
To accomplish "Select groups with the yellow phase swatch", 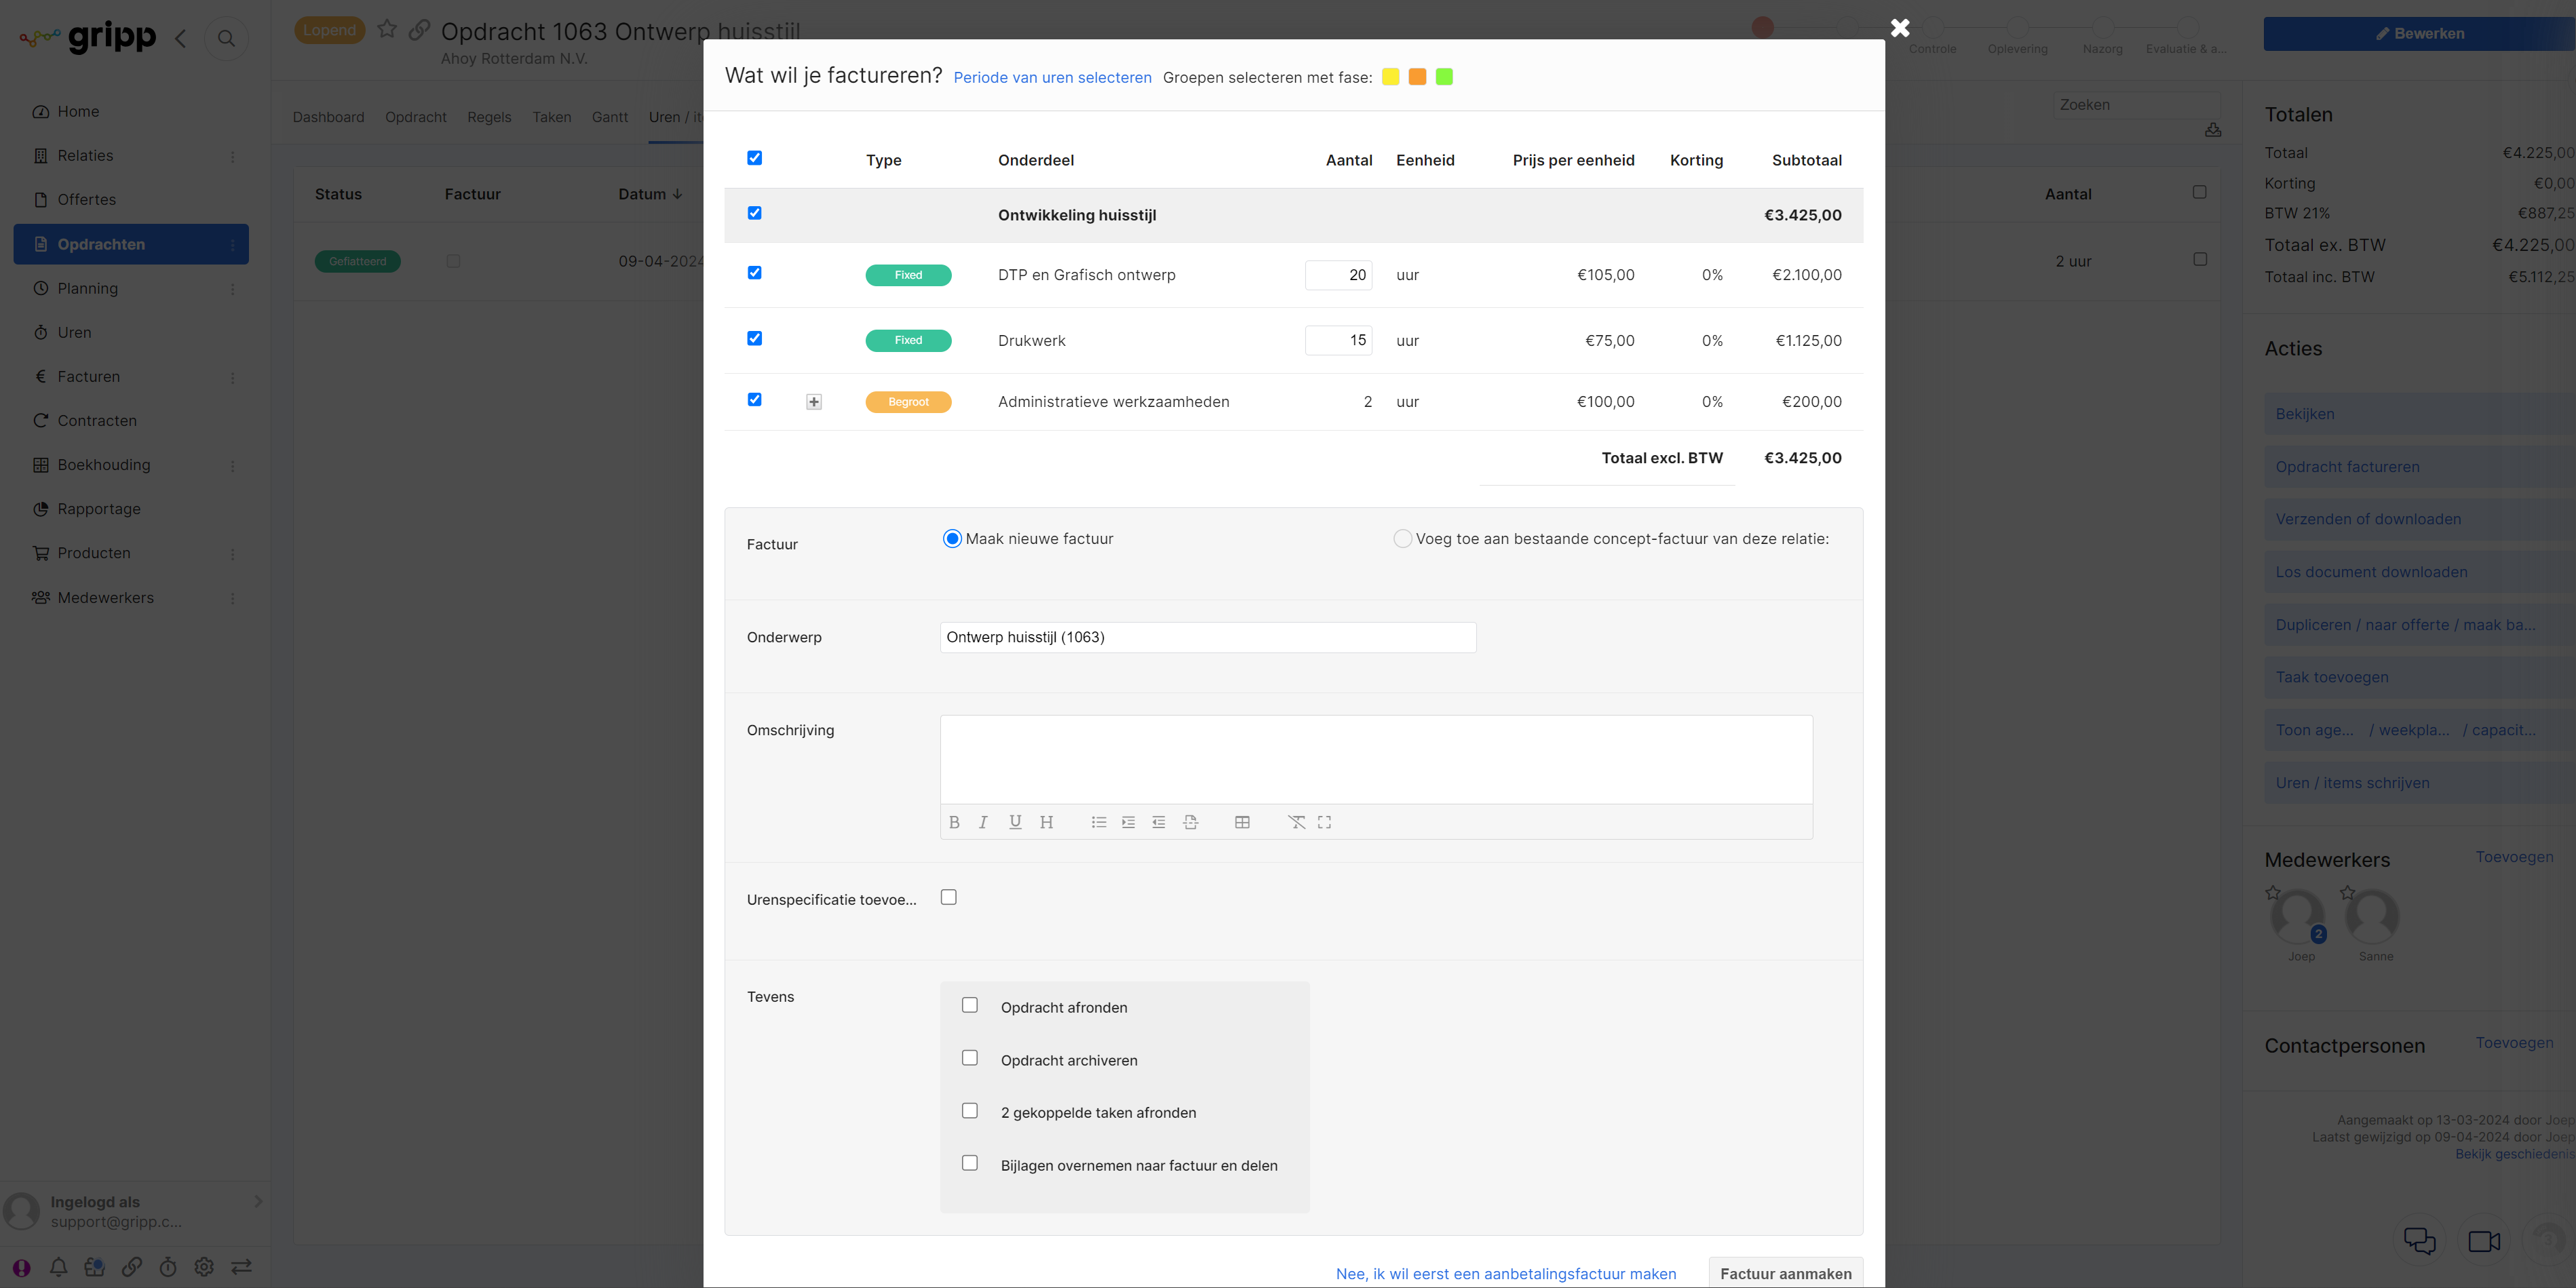I will [x=1390, y=77].
